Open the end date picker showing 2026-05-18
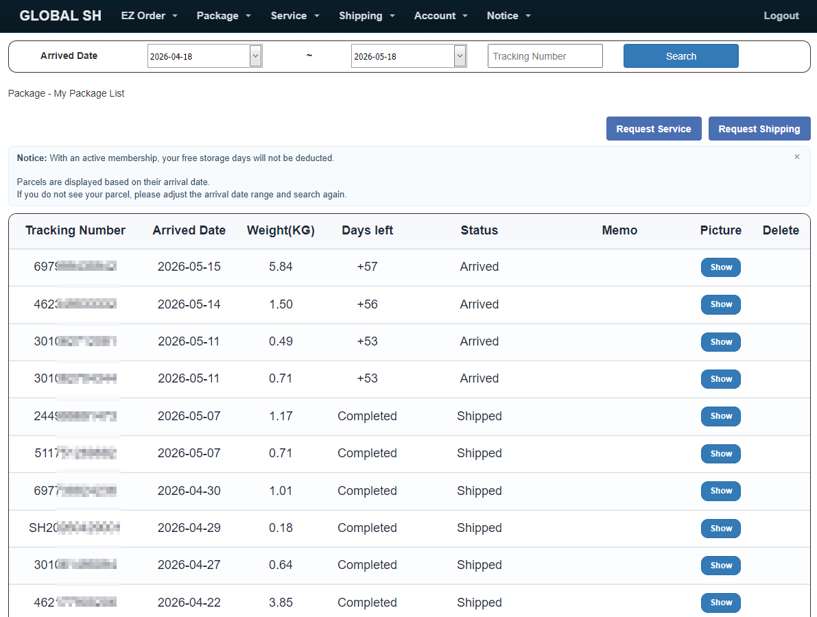This screenshot has height=617, width=817. point(409,56)
